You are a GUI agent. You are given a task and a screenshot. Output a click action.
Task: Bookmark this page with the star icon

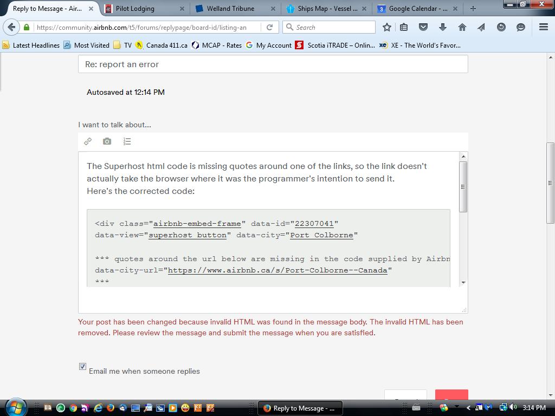pyautogui.click(x=386, y=27)
